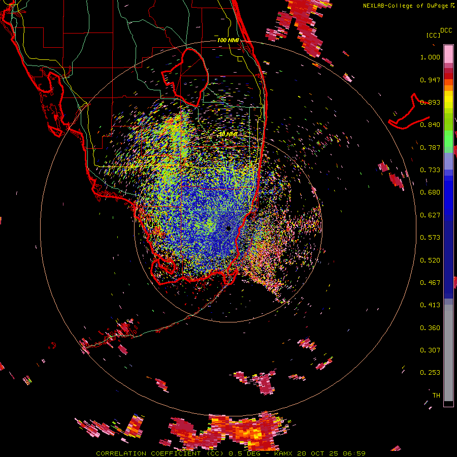This screenshot has height=457, width=457.
Task: Click the 0.787 color scale value
Action: pyautogui.click(x=430, y=147)
